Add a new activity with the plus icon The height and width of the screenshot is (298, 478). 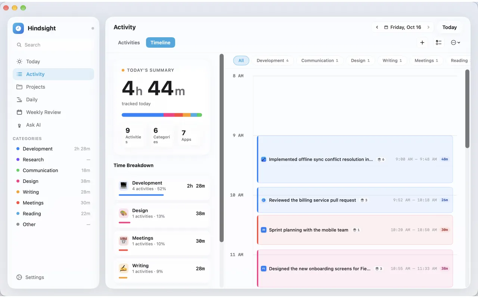tap(422, 42)
